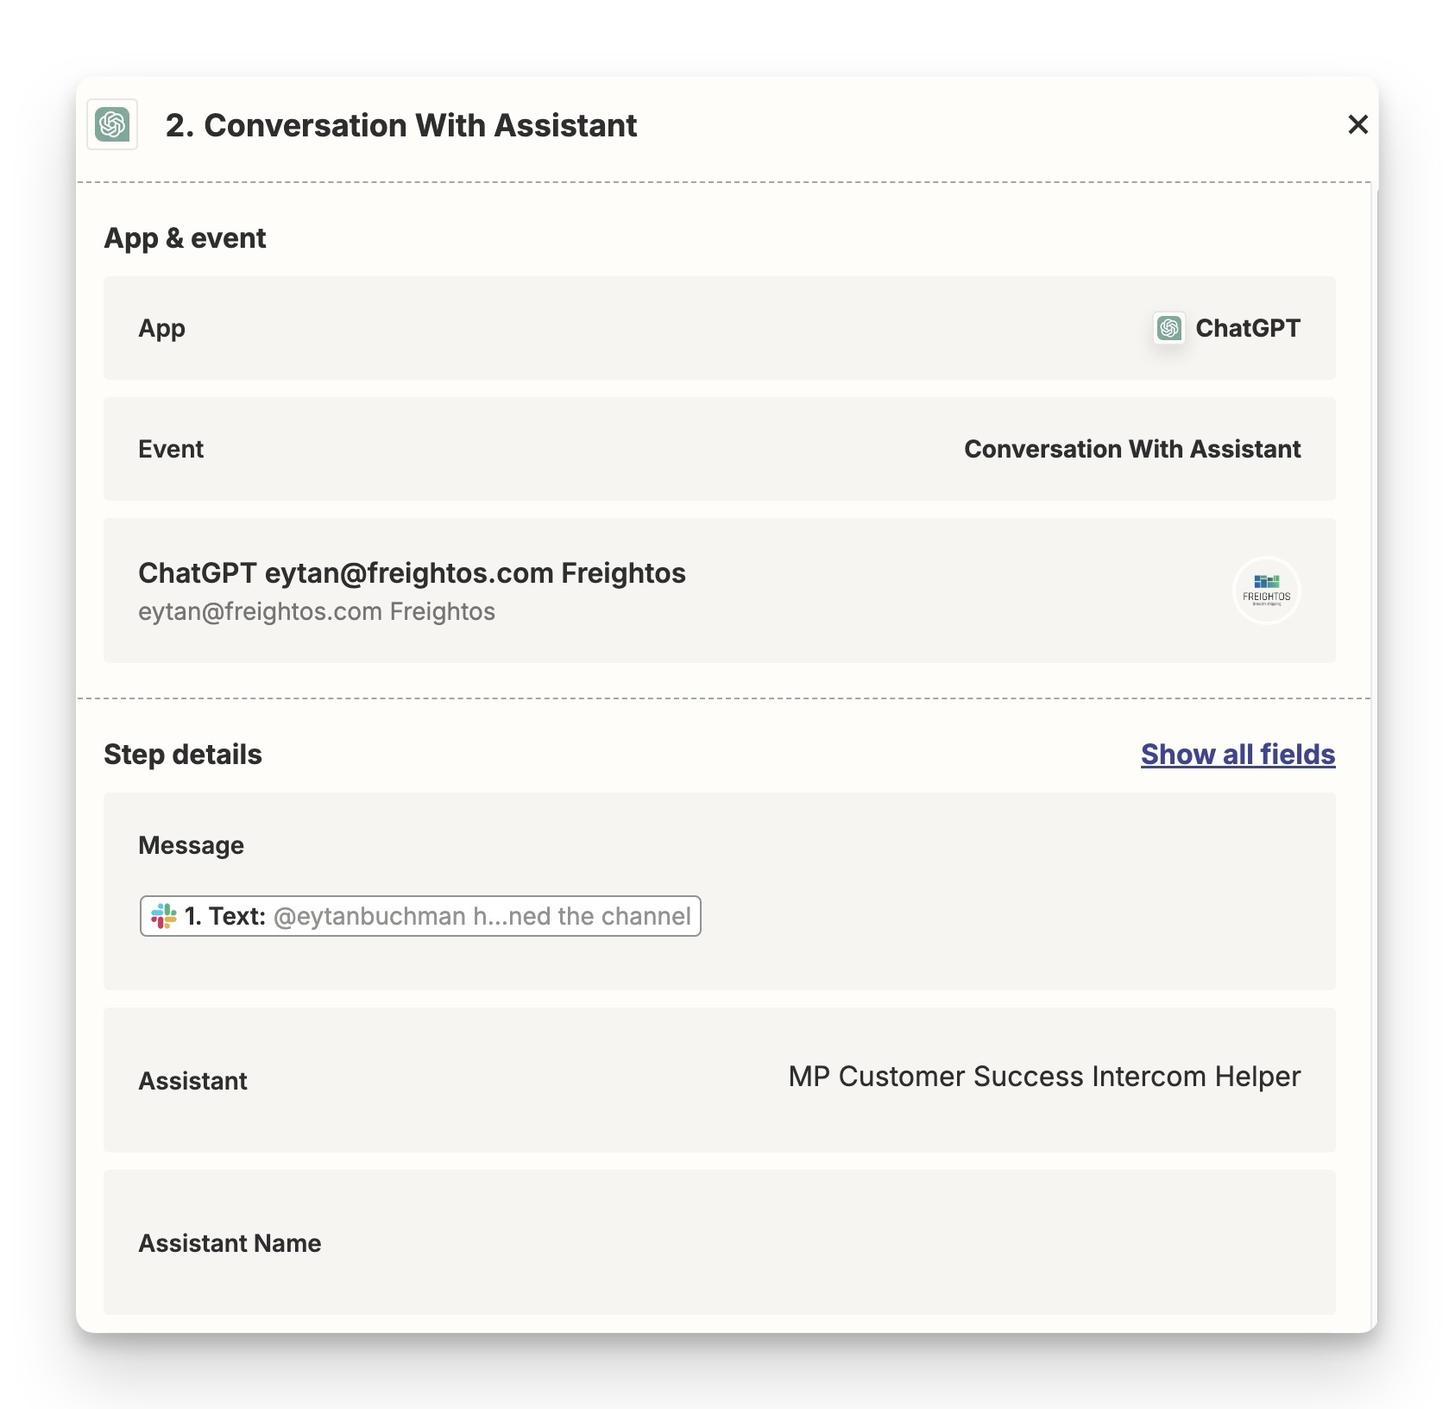Viewport: 1455px width, 1409px height.
Task: Click the gray eytan@freightos.com Freightos subtitle
Action: click(317, 611)
